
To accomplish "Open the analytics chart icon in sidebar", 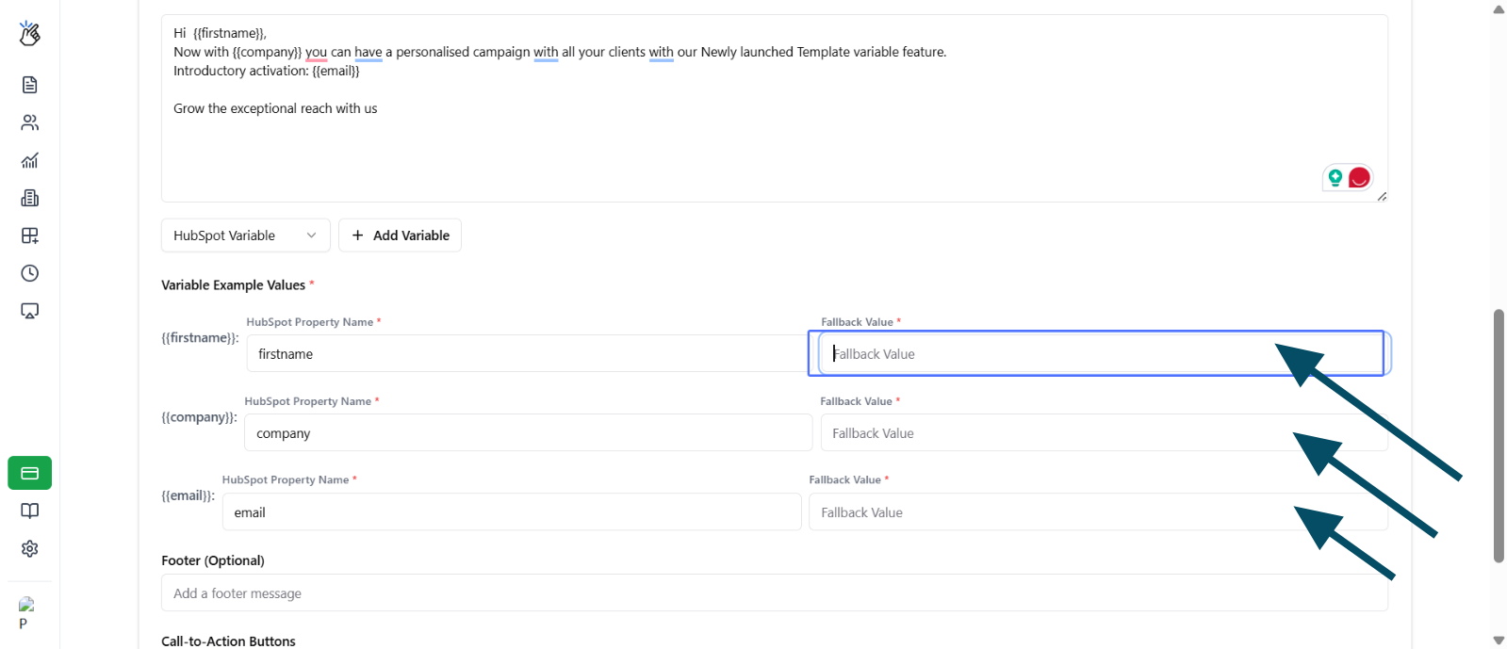I will [30, 160].
